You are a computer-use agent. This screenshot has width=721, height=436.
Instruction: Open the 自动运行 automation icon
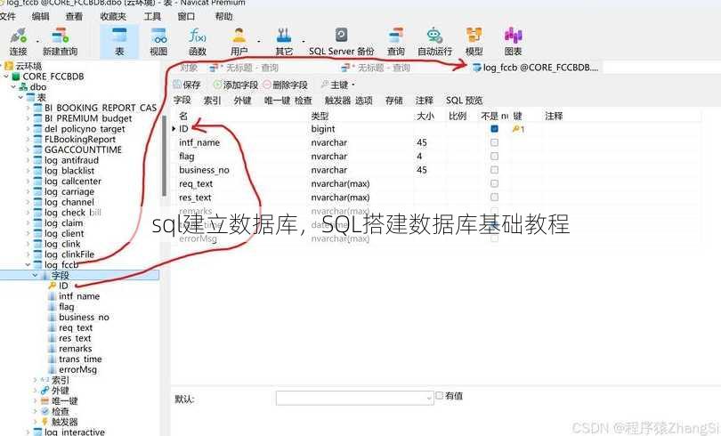pos(434,41)
